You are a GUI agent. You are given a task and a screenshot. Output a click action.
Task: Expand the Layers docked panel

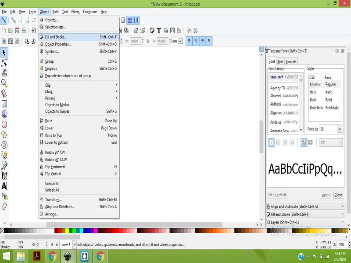305,222
